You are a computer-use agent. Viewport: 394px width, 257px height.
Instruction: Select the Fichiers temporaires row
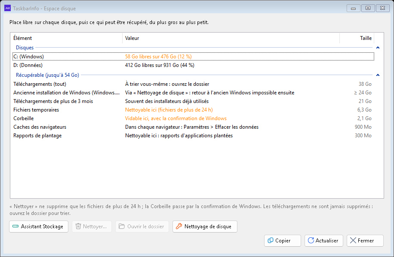coord(193,110)
